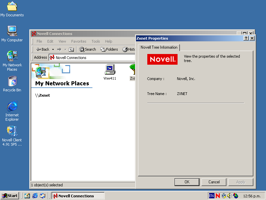Click Back in the Novell Connections toolbar
266x200 pixels.
[43, 49]
